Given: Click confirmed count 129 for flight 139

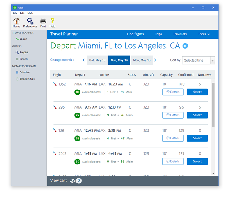Looking at the screenshot, I should [181, 130].
